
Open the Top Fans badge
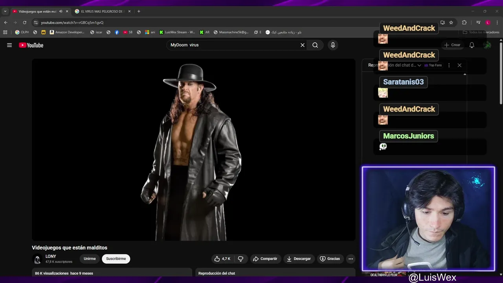coord(433,65)
